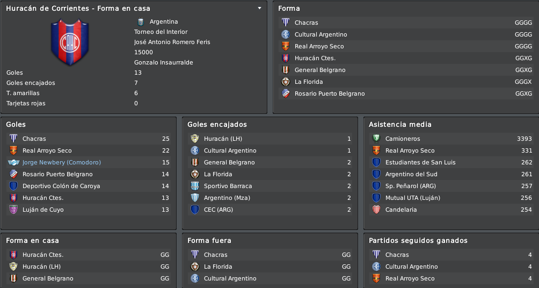Click the Camioneros green crest
Viewport: 539px width, 288px height.
pos(376,139)
